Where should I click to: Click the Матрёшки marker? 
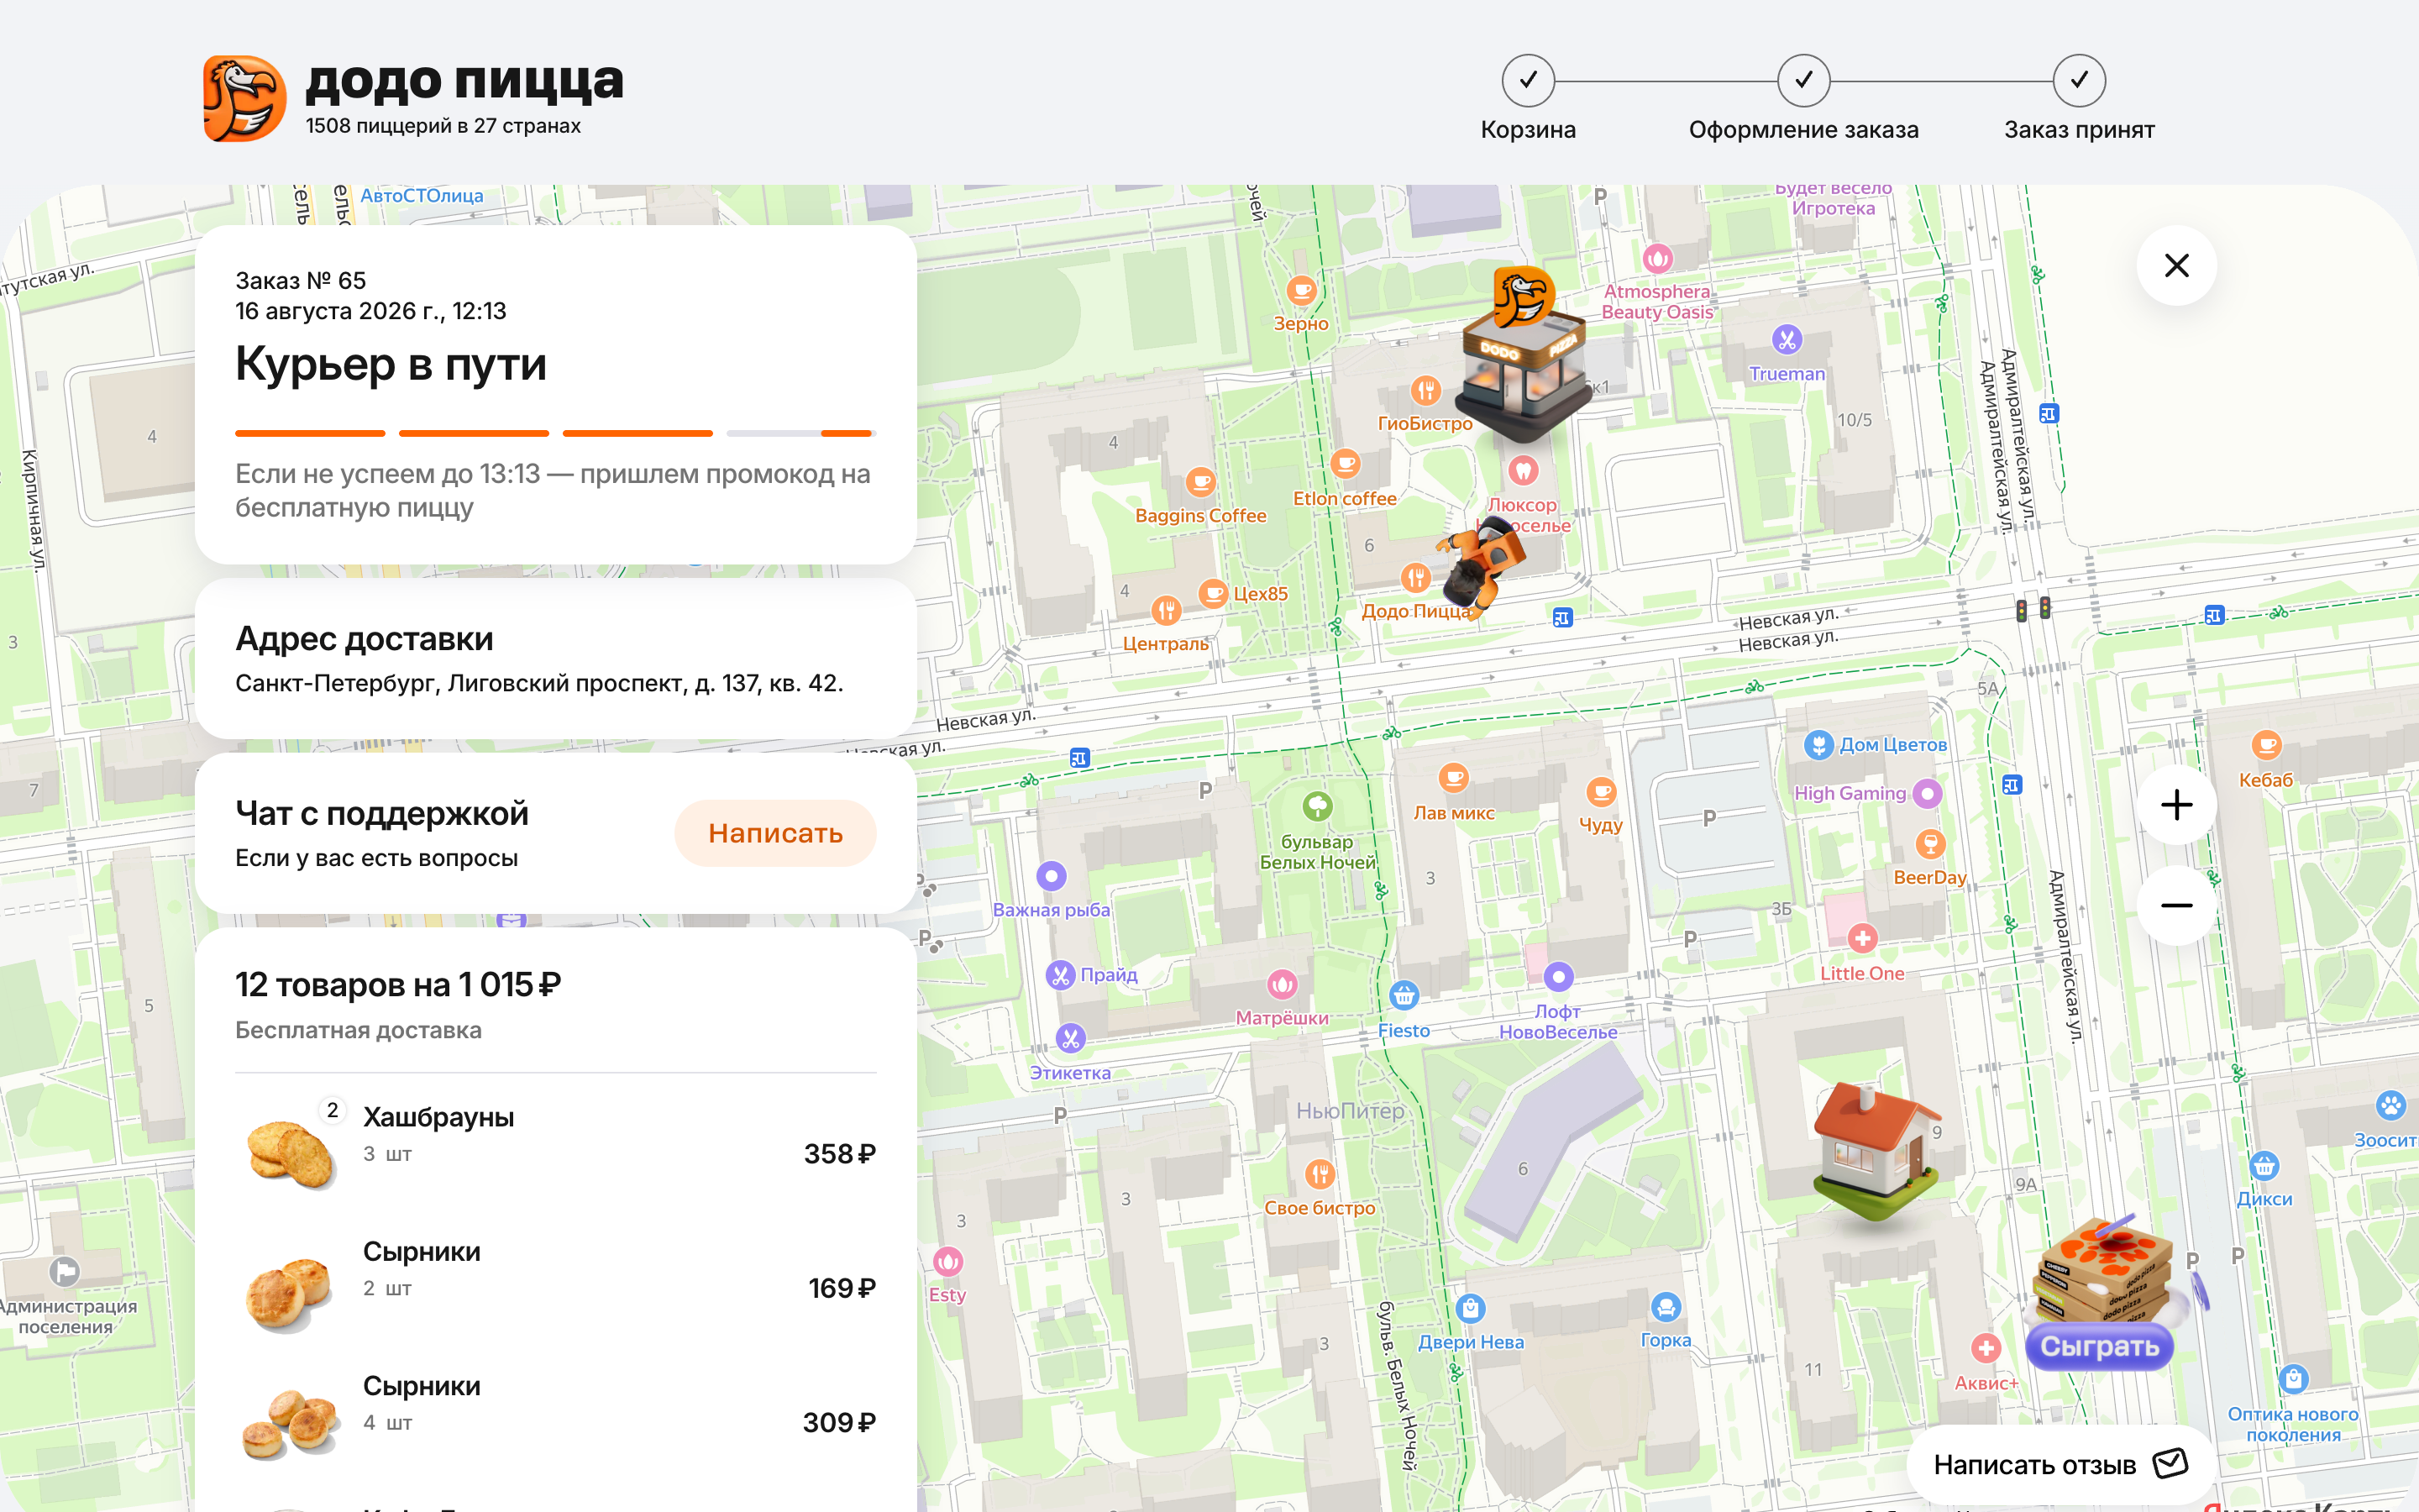click(1282, 984)
